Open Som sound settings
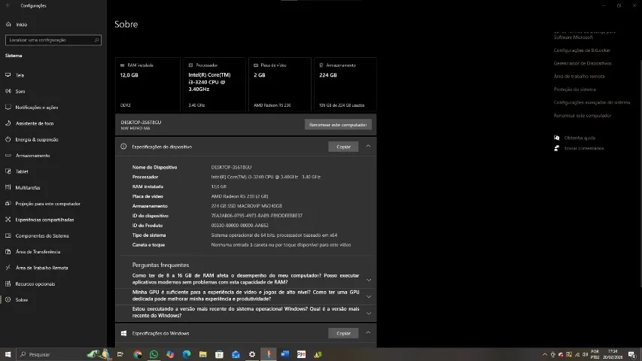 (20, 91)
